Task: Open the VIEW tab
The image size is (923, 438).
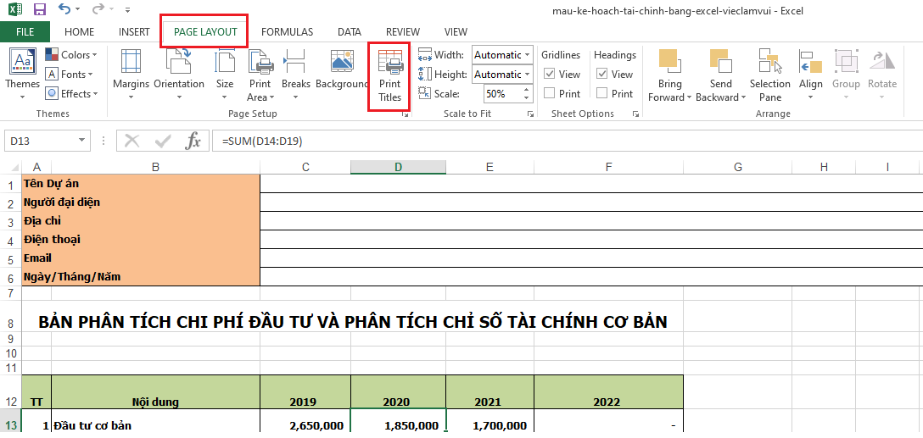Action: 456,31
